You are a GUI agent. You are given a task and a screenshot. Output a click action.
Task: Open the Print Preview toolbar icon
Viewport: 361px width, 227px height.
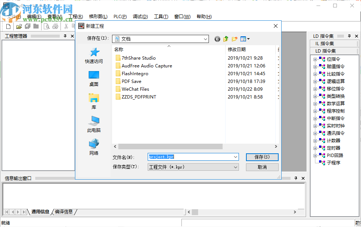[x=47, y=26]
